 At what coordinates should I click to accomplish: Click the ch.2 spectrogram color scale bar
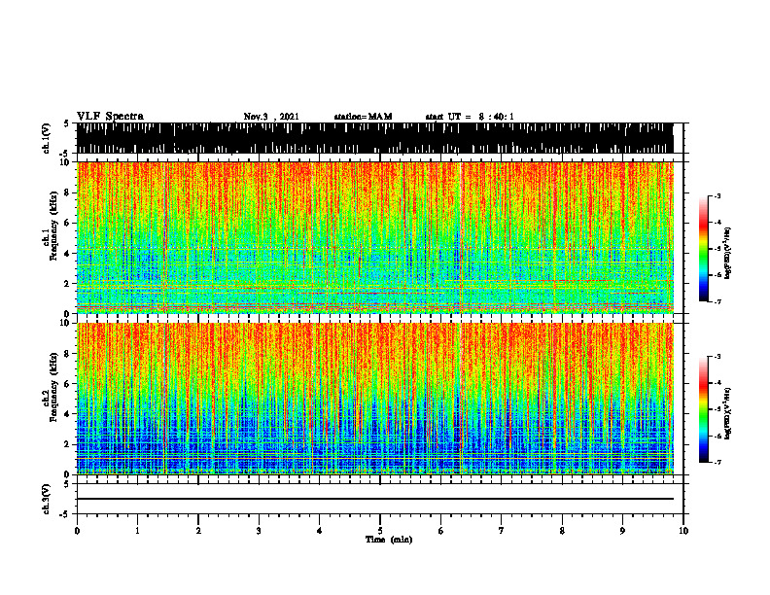pos(703,409)
